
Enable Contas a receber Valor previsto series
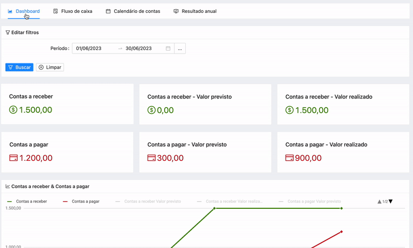coord(148,202)
